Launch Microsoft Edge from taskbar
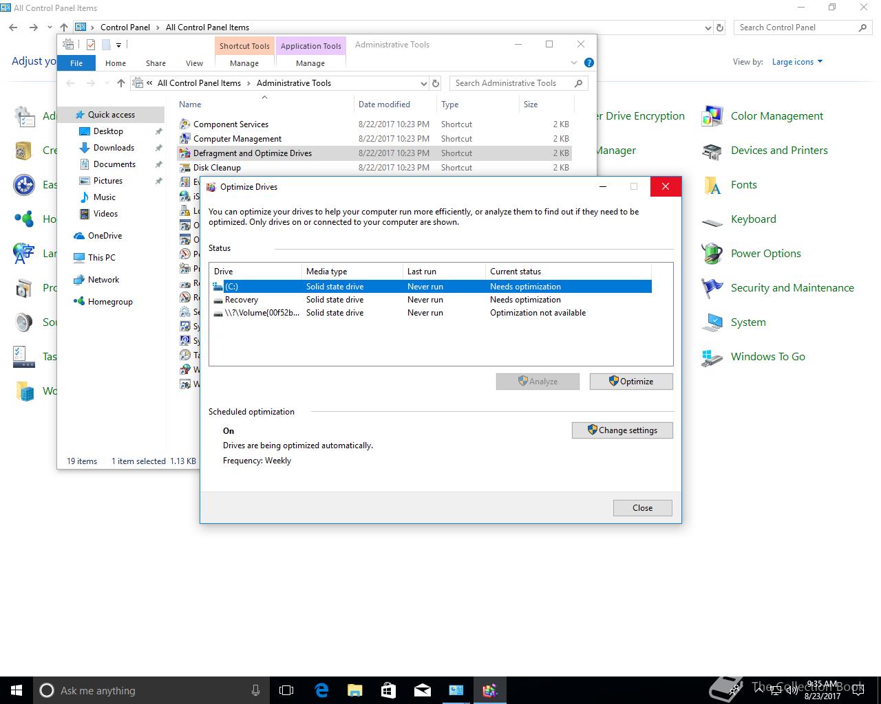 coord(321,690)
